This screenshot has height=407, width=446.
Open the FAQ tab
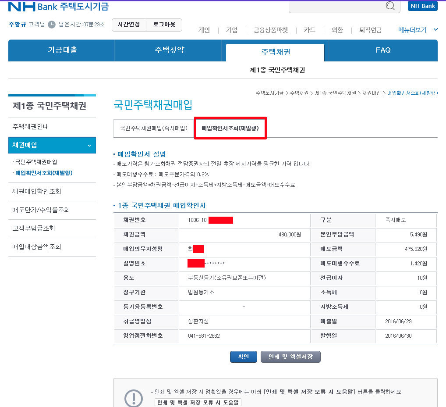(x=383, y=50)
